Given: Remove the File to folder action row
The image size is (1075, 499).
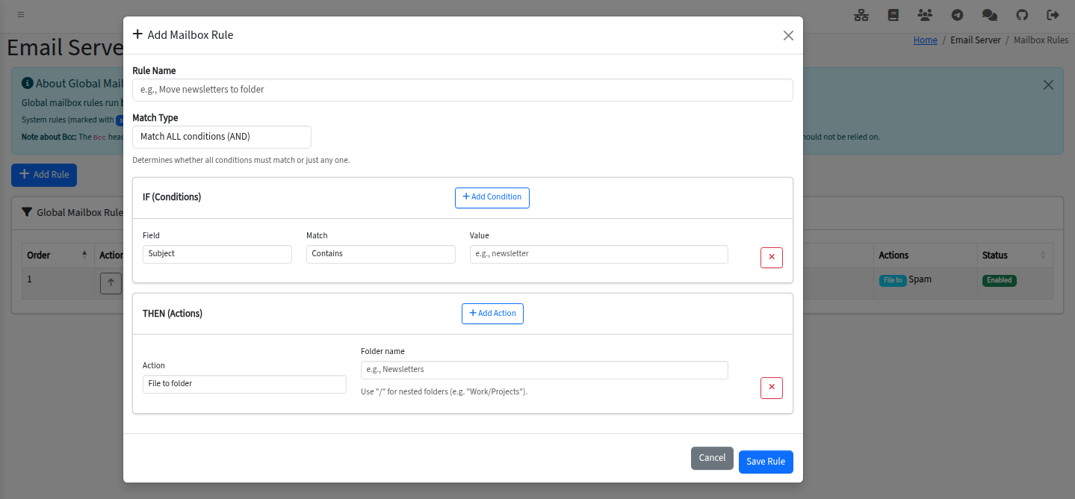Looking at the screenshot, I should click(772, 388).
